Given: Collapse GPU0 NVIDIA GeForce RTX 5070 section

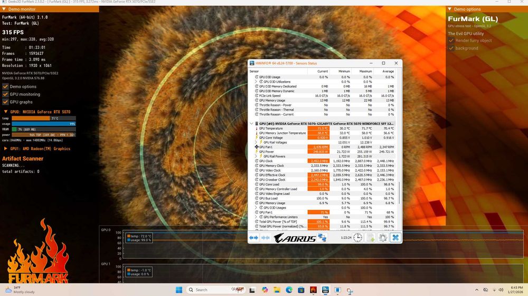Looking at the screenshot, I should tap(5, 112).
